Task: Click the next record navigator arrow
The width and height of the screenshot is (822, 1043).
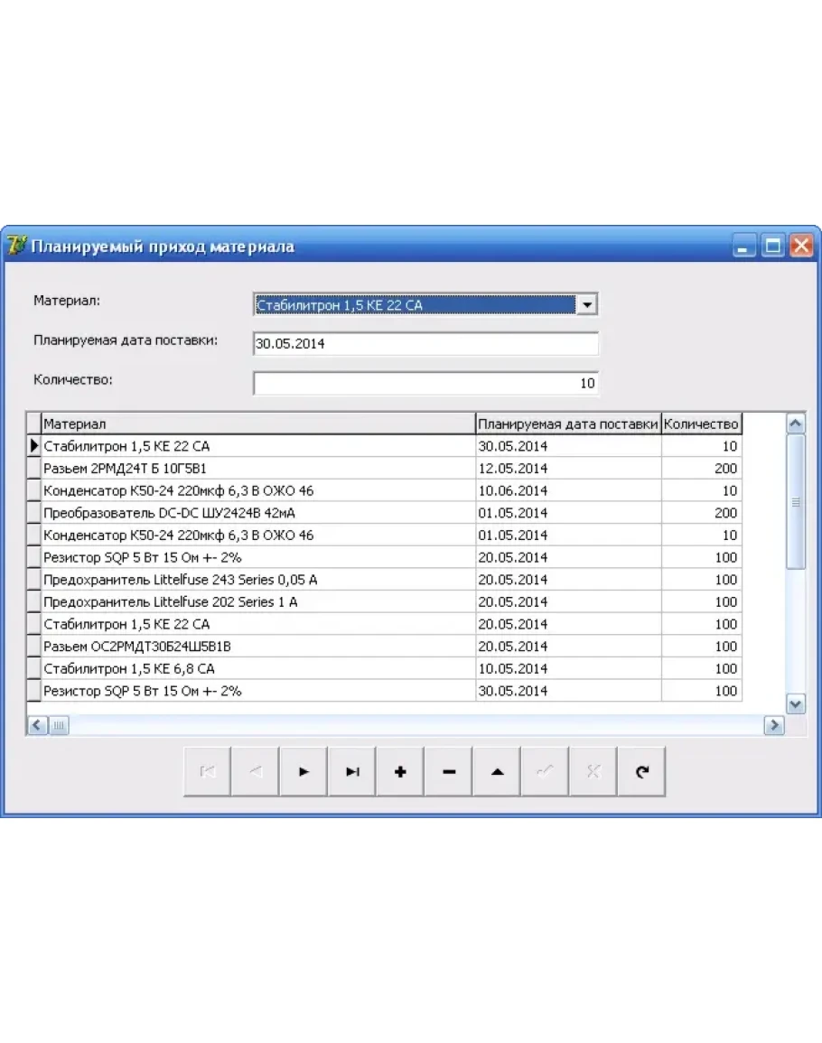Action: tap(304, 771)
